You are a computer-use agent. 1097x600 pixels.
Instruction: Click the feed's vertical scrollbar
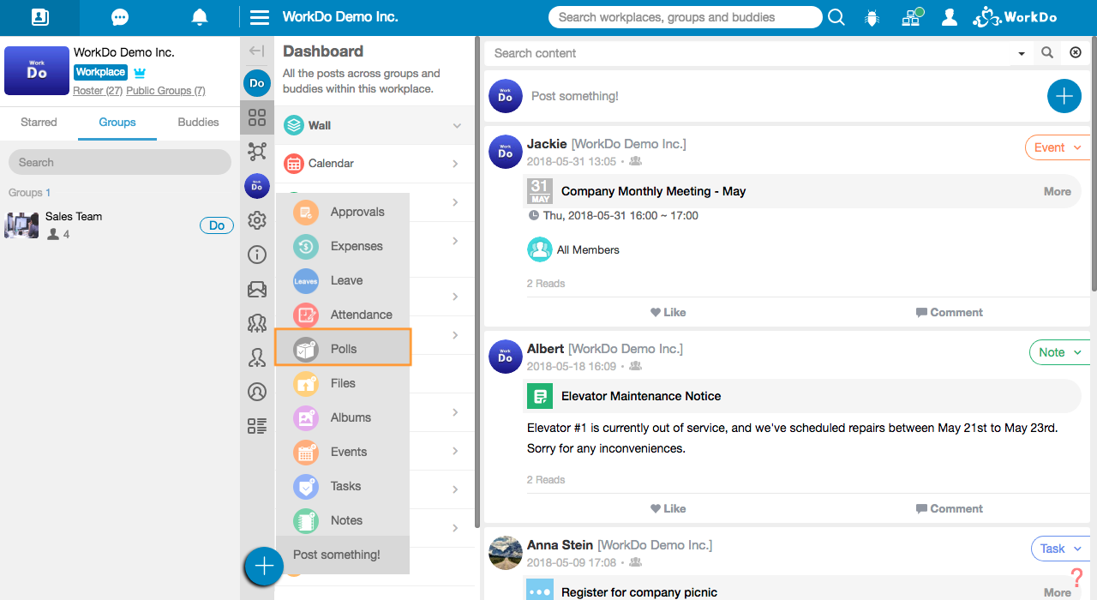point(1094,163)
